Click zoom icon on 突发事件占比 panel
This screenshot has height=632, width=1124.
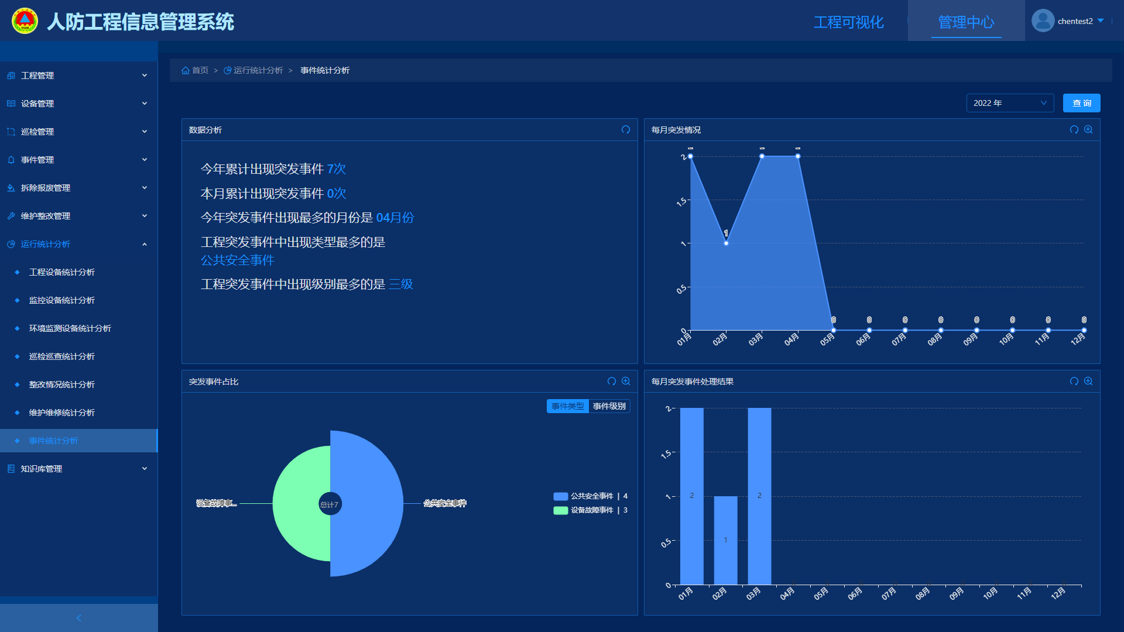point(626,382)
